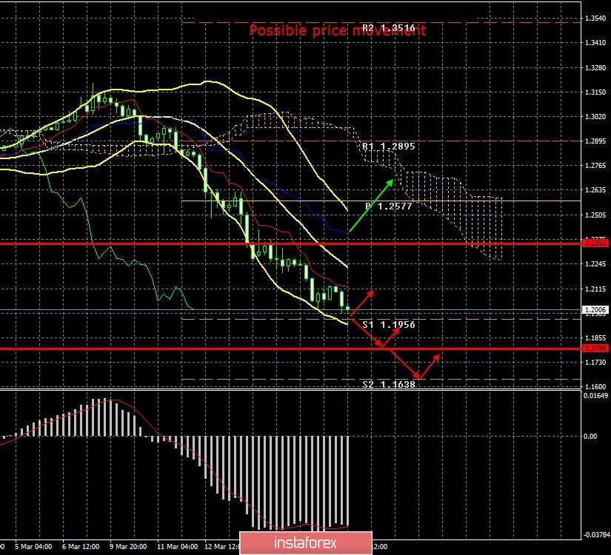The image size is (611, 555).
Task: Click the pivot level label 1.2577
Action: pyautogui.click(x=389, y=206)
